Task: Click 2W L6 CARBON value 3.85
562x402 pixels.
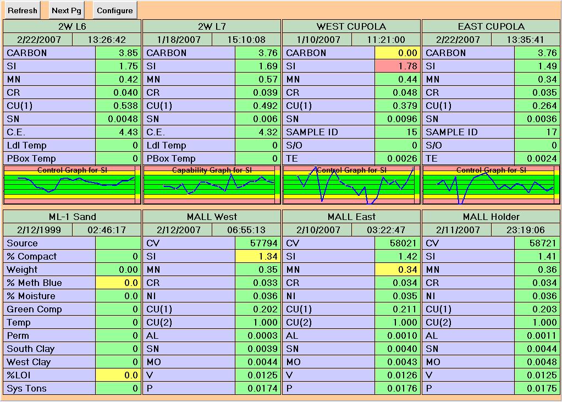Action: 118,53
